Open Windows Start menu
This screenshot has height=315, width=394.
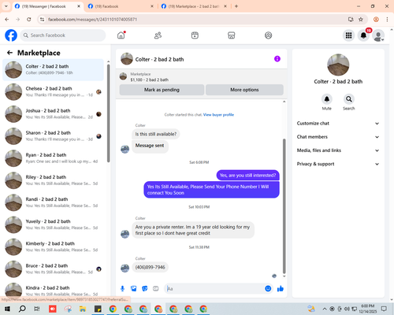pyautogui.click(x=7, y=309)
